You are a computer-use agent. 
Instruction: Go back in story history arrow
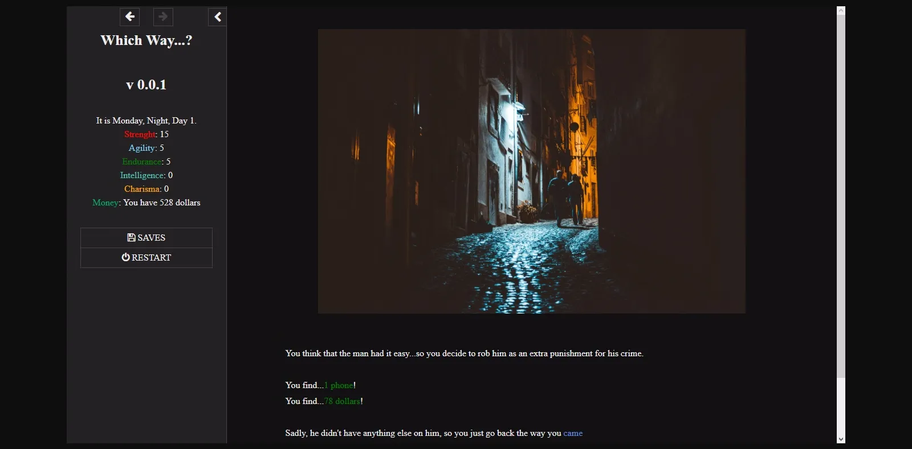(x=130, y=17)
